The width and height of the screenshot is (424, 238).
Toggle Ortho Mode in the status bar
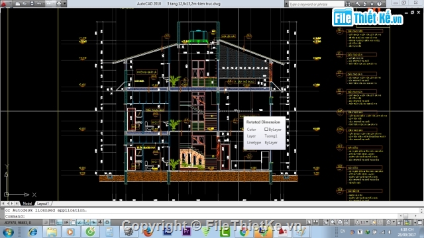[x=60, y=222]
